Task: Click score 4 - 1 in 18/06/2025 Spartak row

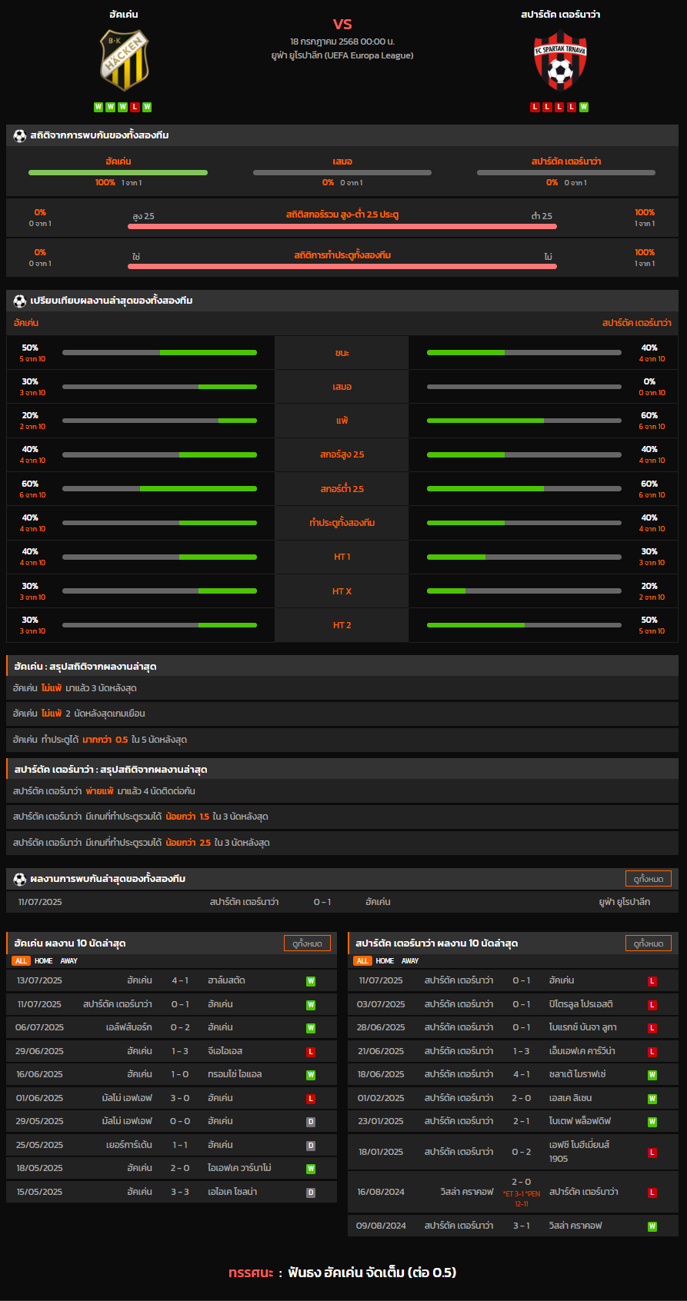Action: click(522, 1074)
